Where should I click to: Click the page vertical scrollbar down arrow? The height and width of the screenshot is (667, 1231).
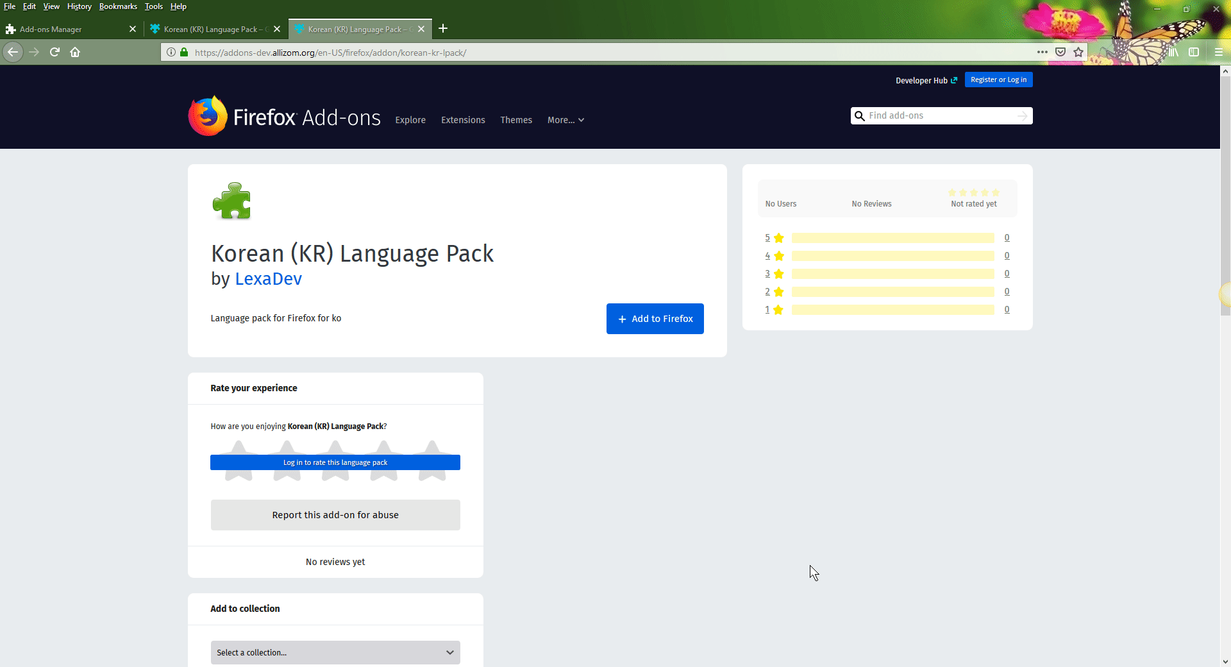click(1225, 661)
